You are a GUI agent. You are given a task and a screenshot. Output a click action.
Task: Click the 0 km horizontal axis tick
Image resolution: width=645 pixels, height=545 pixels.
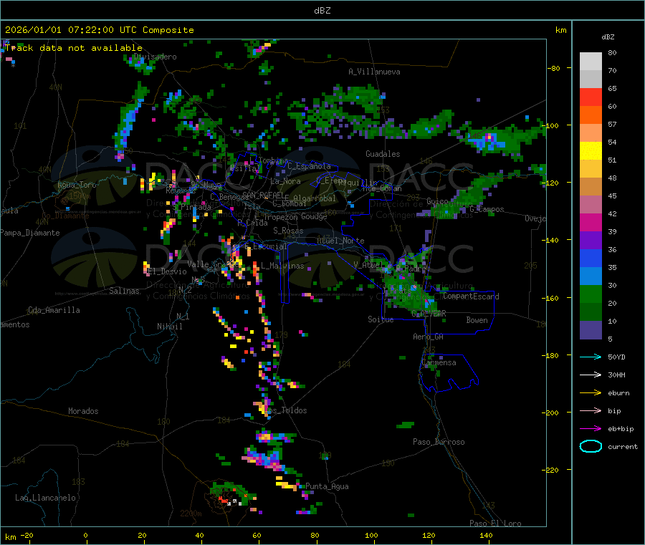tap(85, 535)
